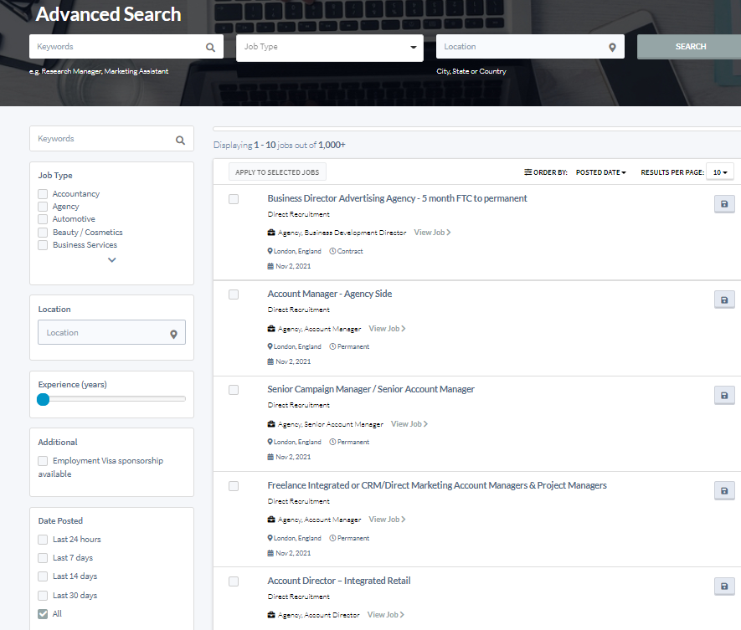The image size is (741, 630).
Task: Filter by Last 30 days
Action: [x=43, y=595]
